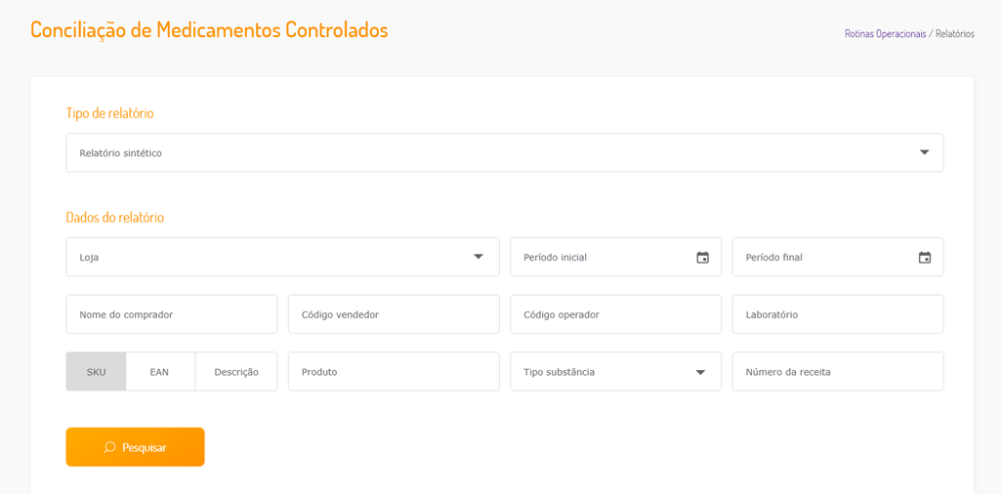This screenshot has height=494, width=1002.
Task: Focus the Nome do comprador field
Action: click(172, 314)
